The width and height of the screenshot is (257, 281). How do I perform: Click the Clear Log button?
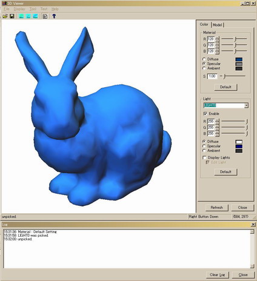(218, 275)
